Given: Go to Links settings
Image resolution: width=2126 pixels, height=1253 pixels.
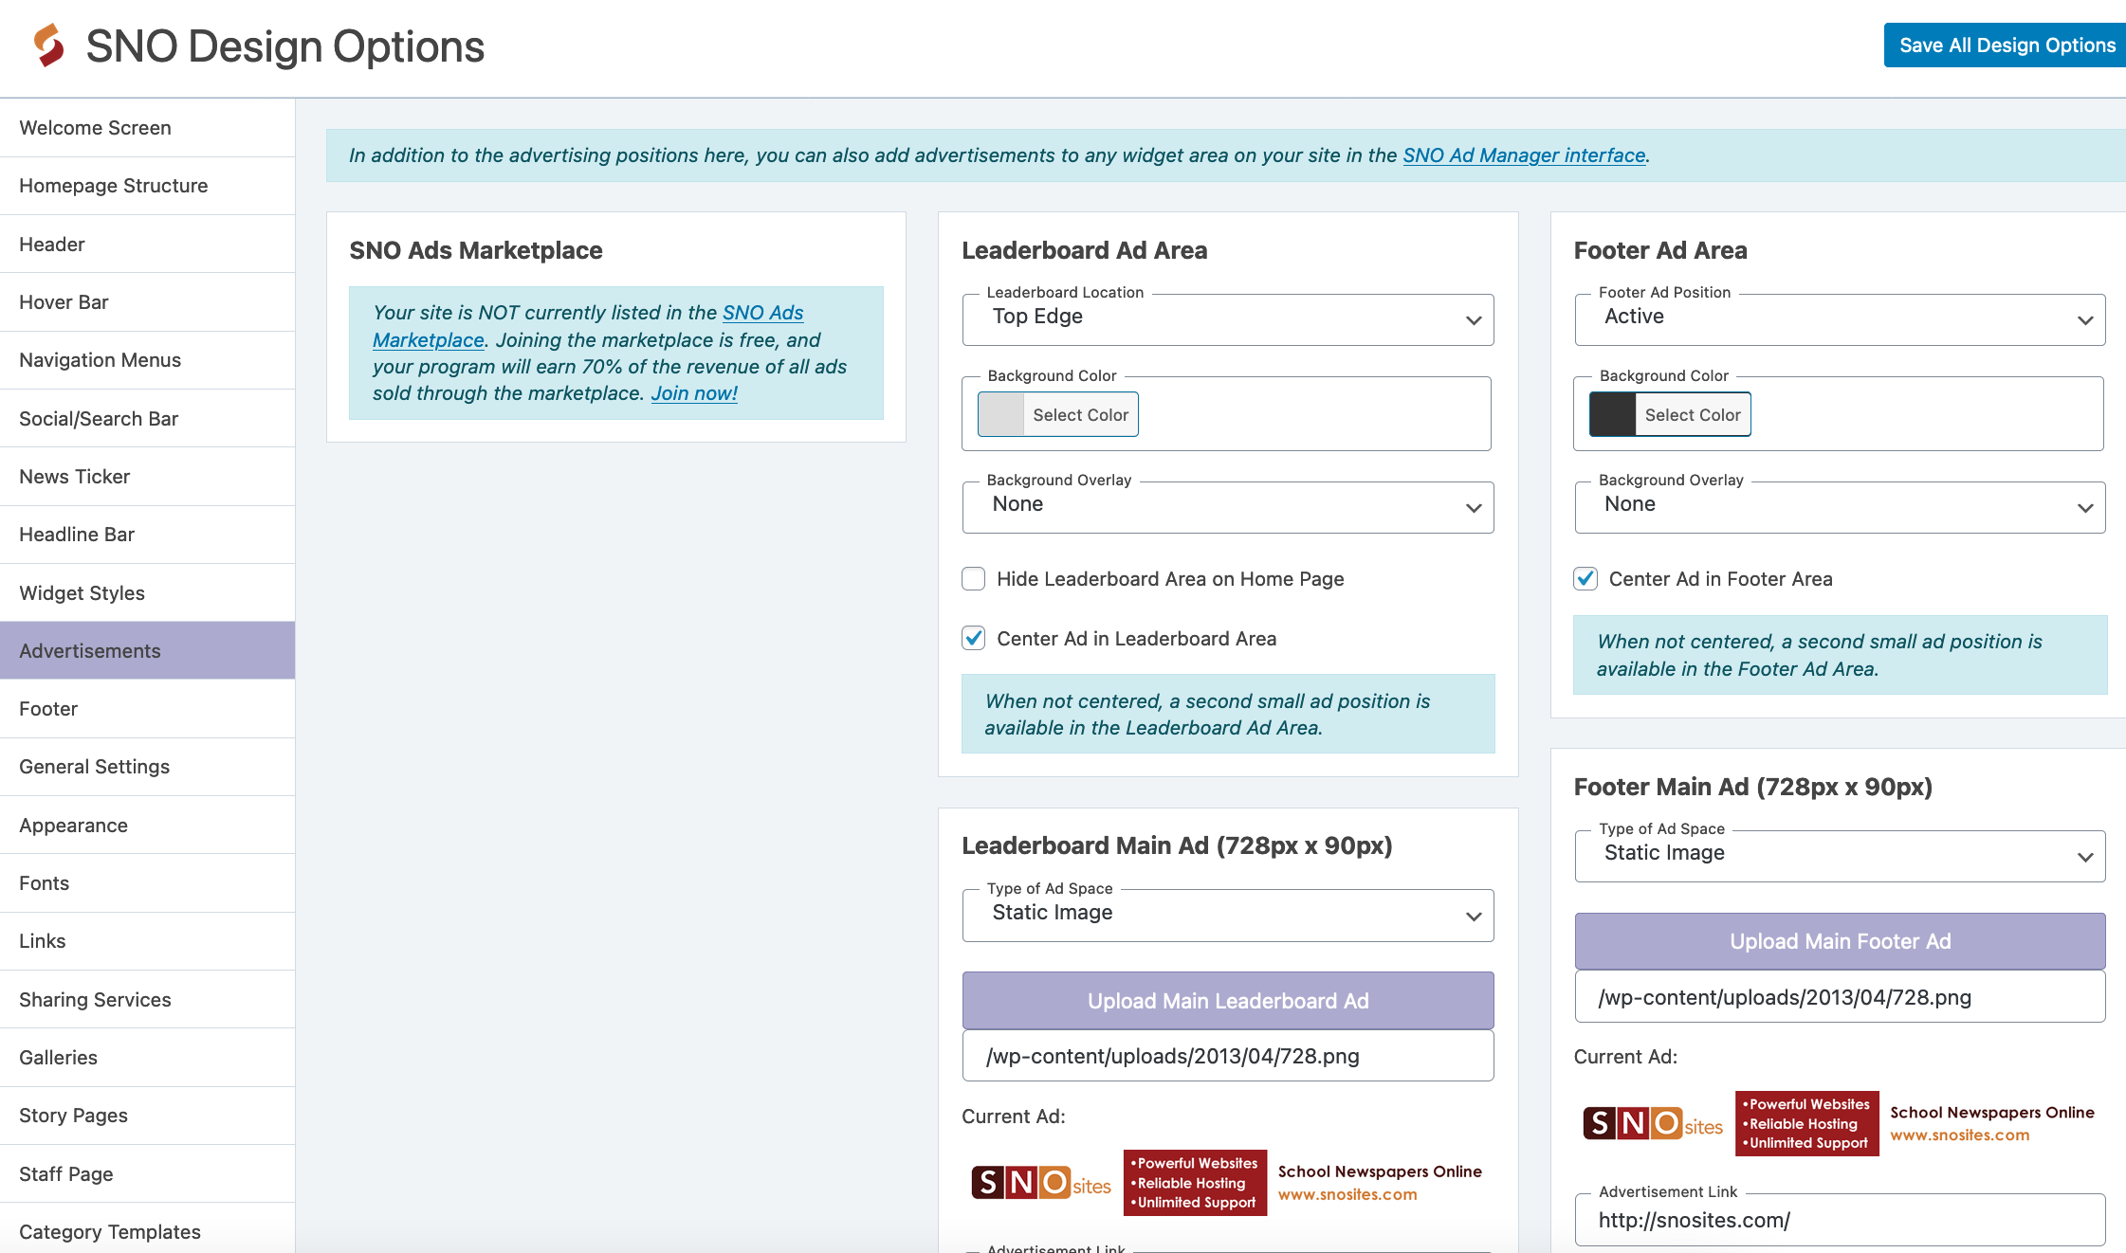Looking at the screenshot, I should tap(147, 941).
